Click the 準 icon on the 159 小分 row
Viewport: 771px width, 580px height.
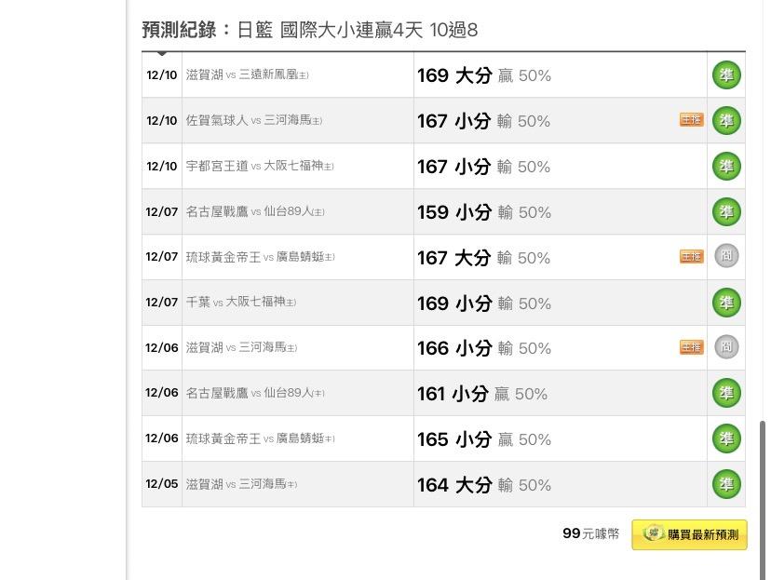tap(726, 212)
